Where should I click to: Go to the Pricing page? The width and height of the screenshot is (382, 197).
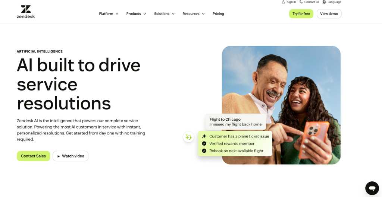218,14
